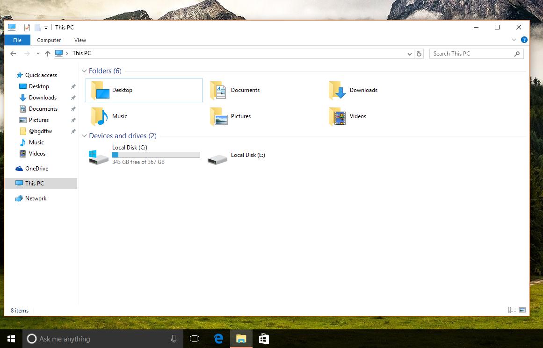This screenshot has width=543, height=348.
Task: Open Local Disk (E:)
Action: (248, 155)
